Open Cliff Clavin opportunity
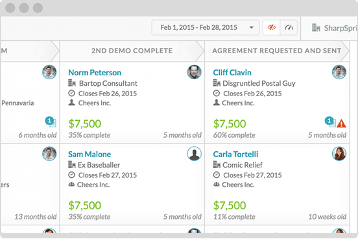Viewport: 358px width, 239px height. (x=232, y=73)
